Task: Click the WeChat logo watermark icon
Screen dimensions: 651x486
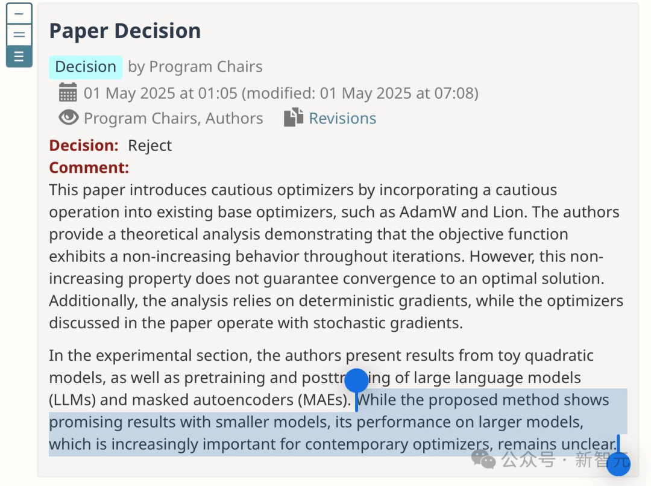Action: [x=483, y=460]
